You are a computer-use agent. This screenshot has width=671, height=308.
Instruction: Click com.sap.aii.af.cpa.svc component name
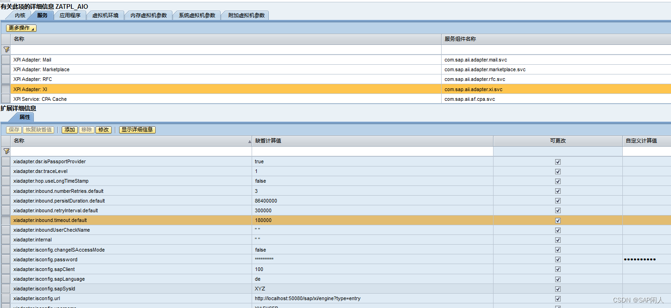pyautogui.click(x=469, y=99)
